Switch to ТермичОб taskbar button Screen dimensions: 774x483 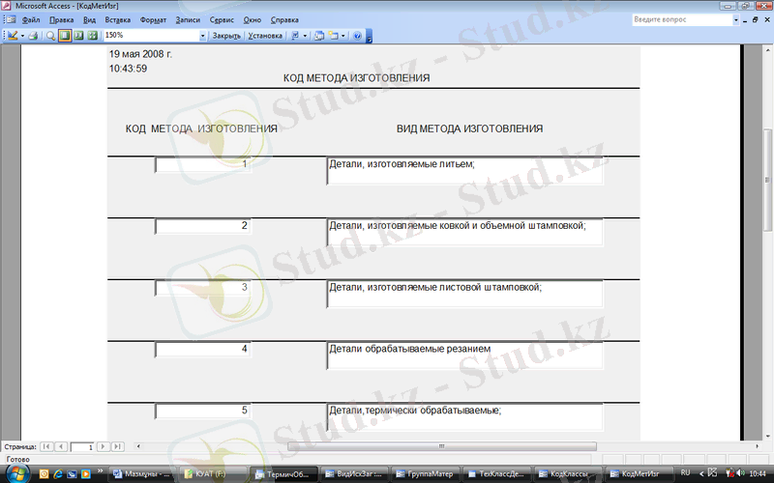283,474
